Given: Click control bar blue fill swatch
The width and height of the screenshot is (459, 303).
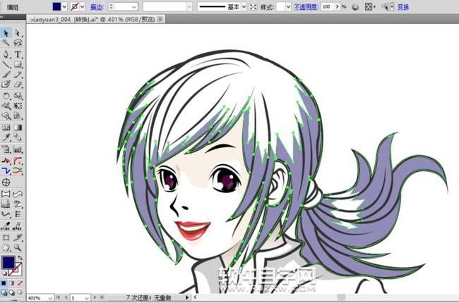Looking at the screenshot, I should [x=56, y=6].
